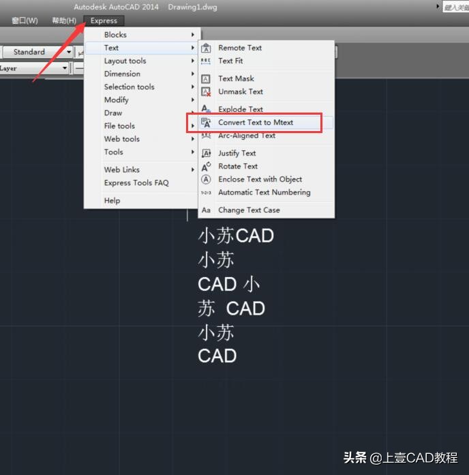The image size is (469, 475).
Task: Click the Remote Text icon
Action: click(x=206, y=48)
